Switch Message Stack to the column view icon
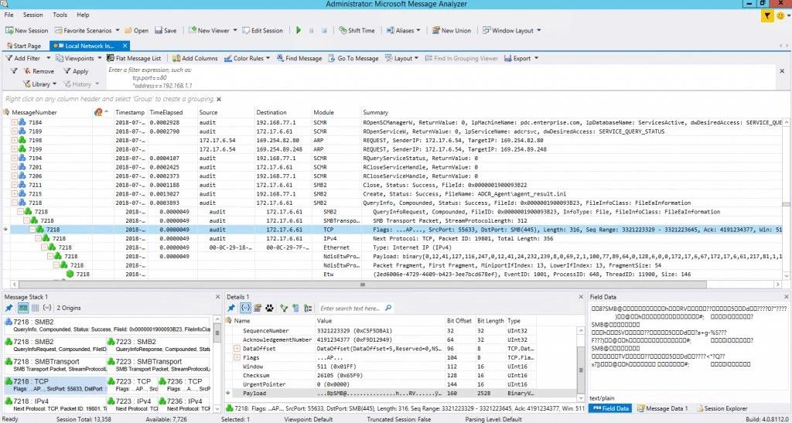Viewport: 792px width, 423px height. pos(36,308)
